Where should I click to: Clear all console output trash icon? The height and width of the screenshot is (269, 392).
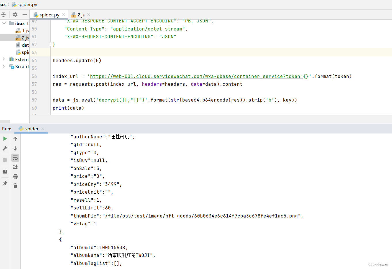(x=15, y=186)
